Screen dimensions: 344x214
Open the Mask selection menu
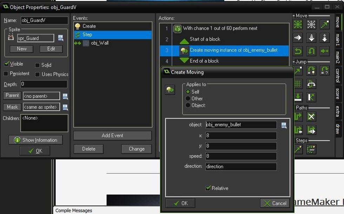coord(65,107)
